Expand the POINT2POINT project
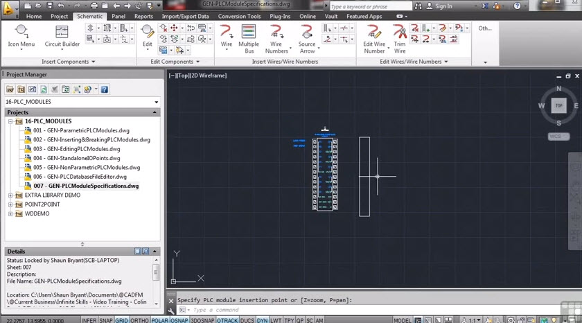The width and height of the screenshot is (582, 323). tap(10, 204)
